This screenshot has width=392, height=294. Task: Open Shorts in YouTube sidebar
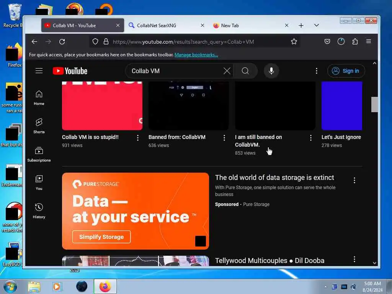pyautogui.click(x=39, y=126)
